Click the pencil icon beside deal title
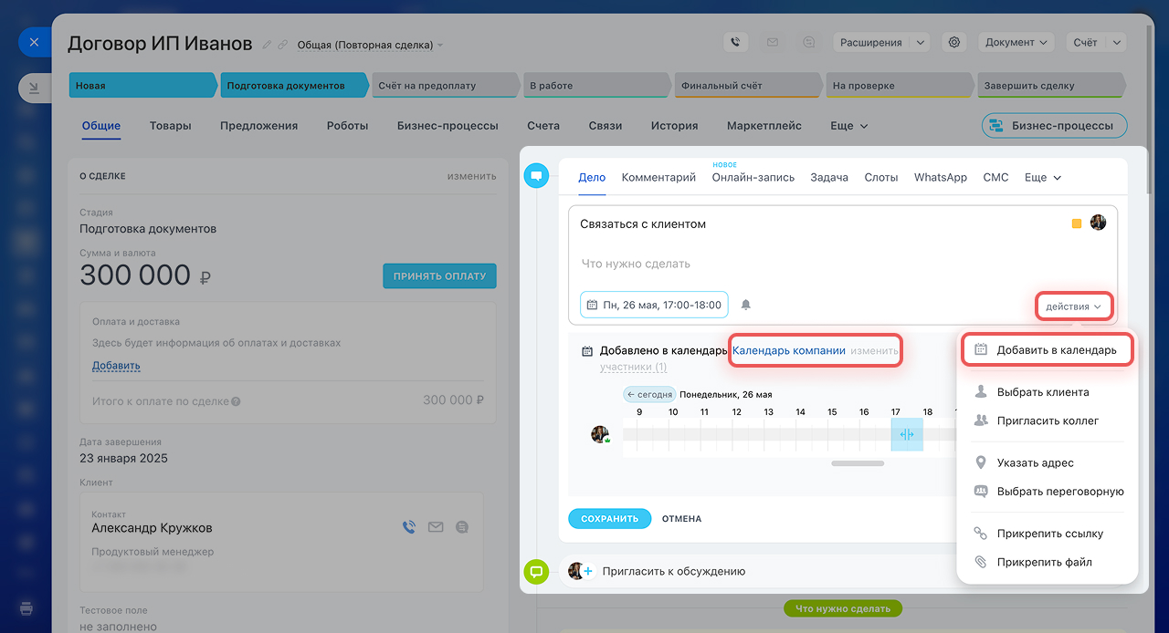1169x633 pixels. coord(267,44)
